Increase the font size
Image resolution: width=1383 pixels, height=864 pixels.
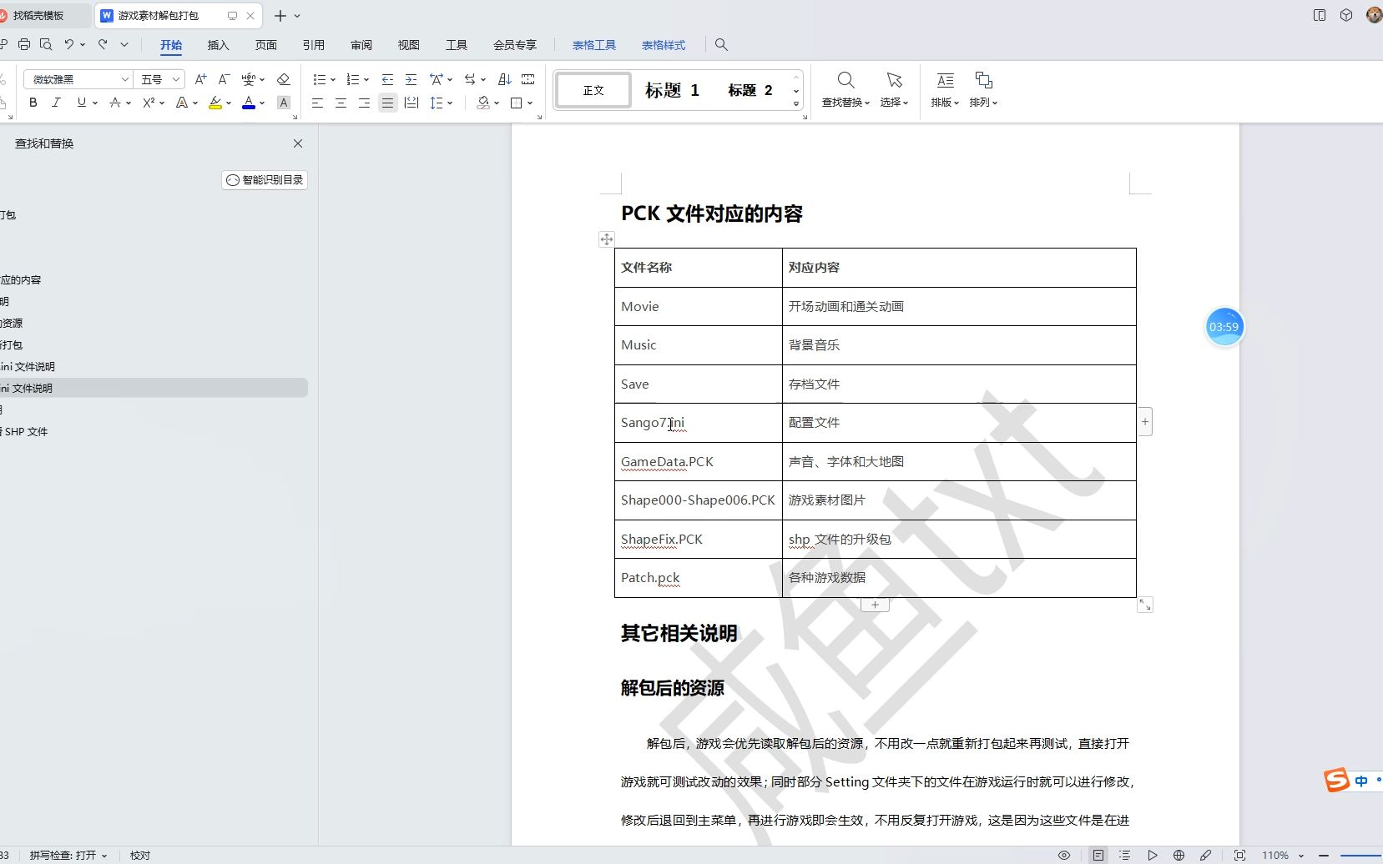pos(200,79)
